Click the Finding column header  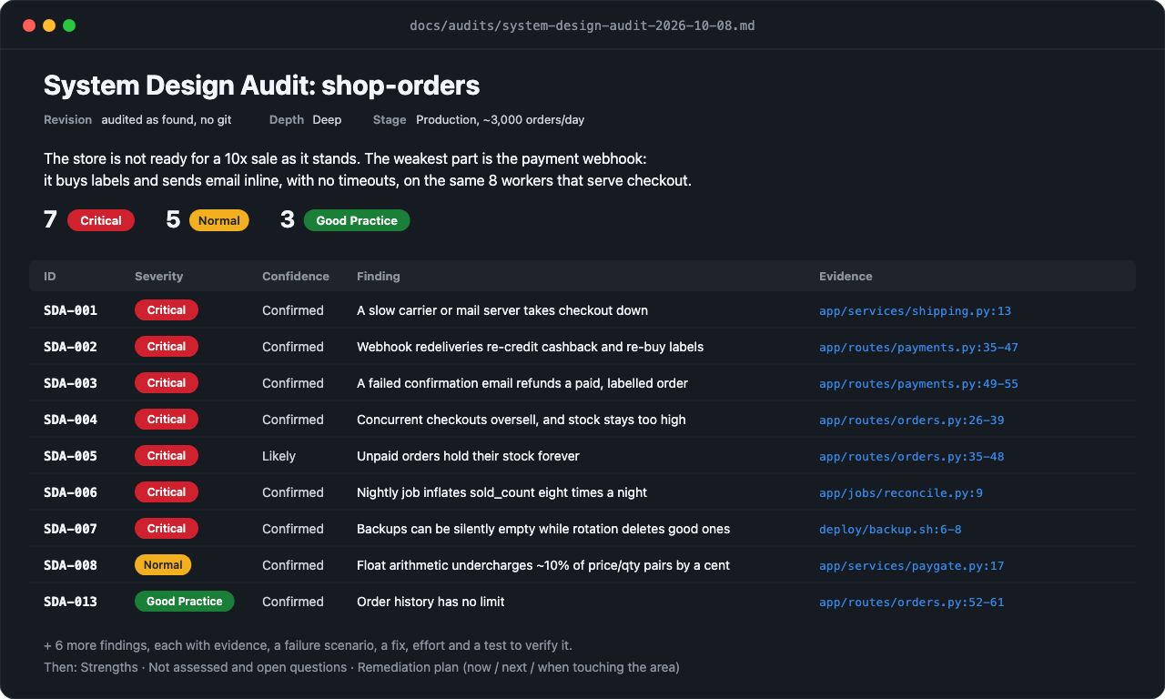tap(379, 276)
